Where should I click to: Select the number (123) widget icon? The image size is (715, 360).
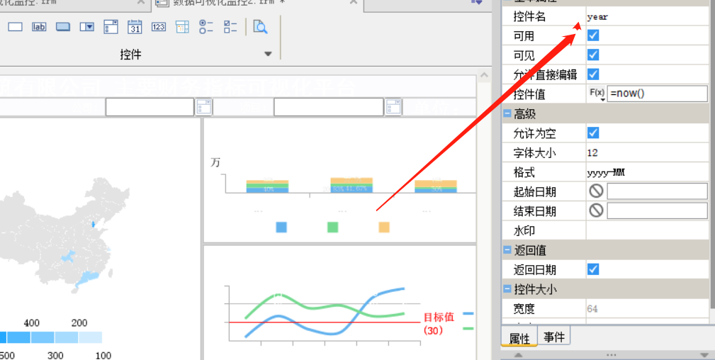click(x=158, y=27)
